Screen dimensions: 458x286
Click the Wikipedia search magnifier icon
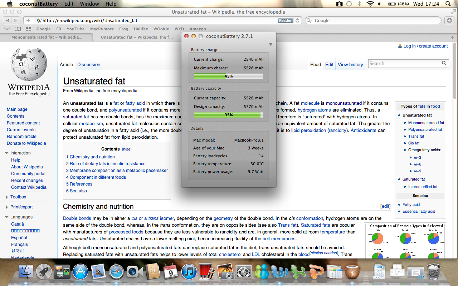tap(444, 63)
